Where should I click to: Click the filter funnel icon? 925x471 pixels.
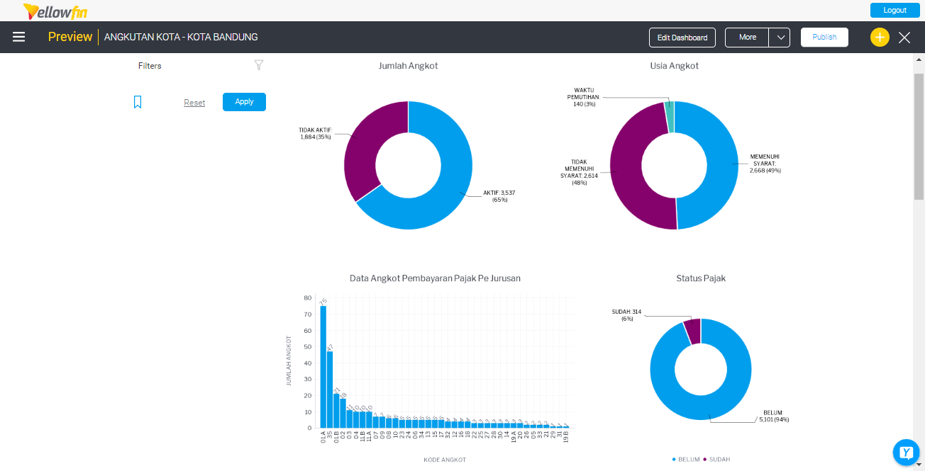pos(259,65)
